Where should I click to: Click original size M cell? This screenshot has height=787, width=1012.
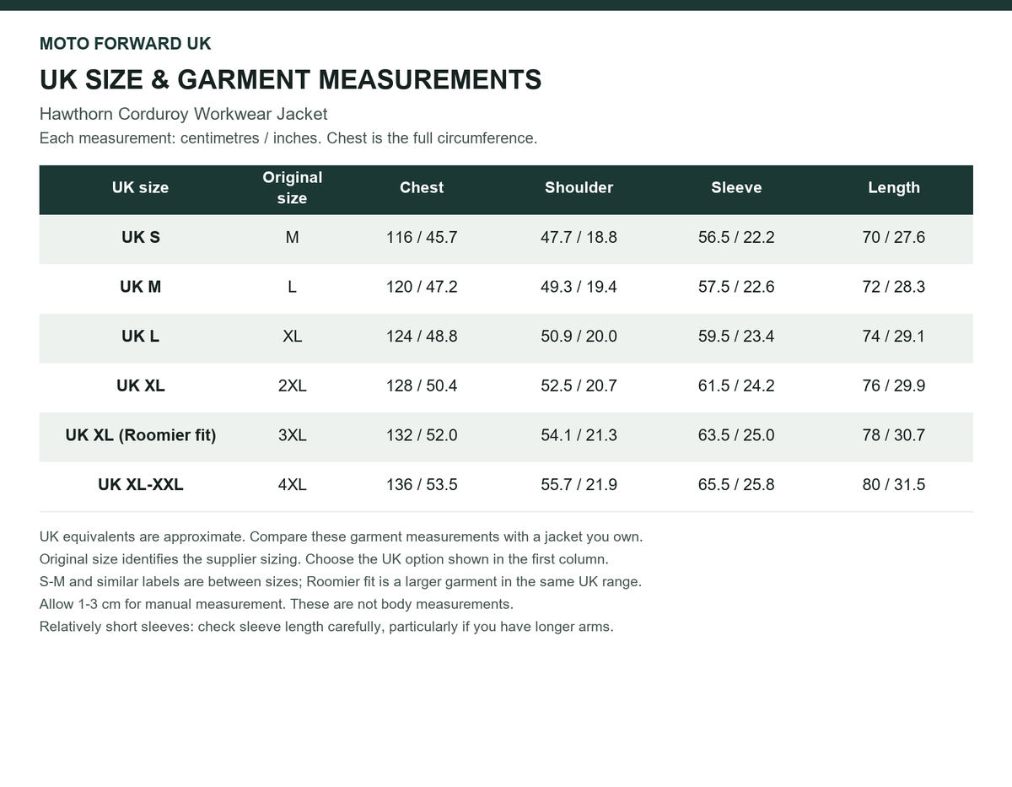point(292,237)
